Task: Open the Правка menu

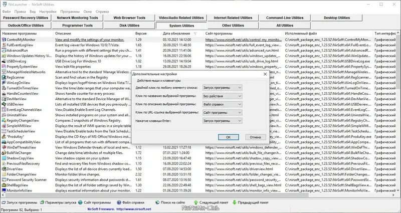Action: pyautogui.click(x=20, y=12)
